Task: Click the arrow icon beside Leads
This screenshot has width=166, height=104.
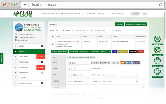Action: [16, 46]
